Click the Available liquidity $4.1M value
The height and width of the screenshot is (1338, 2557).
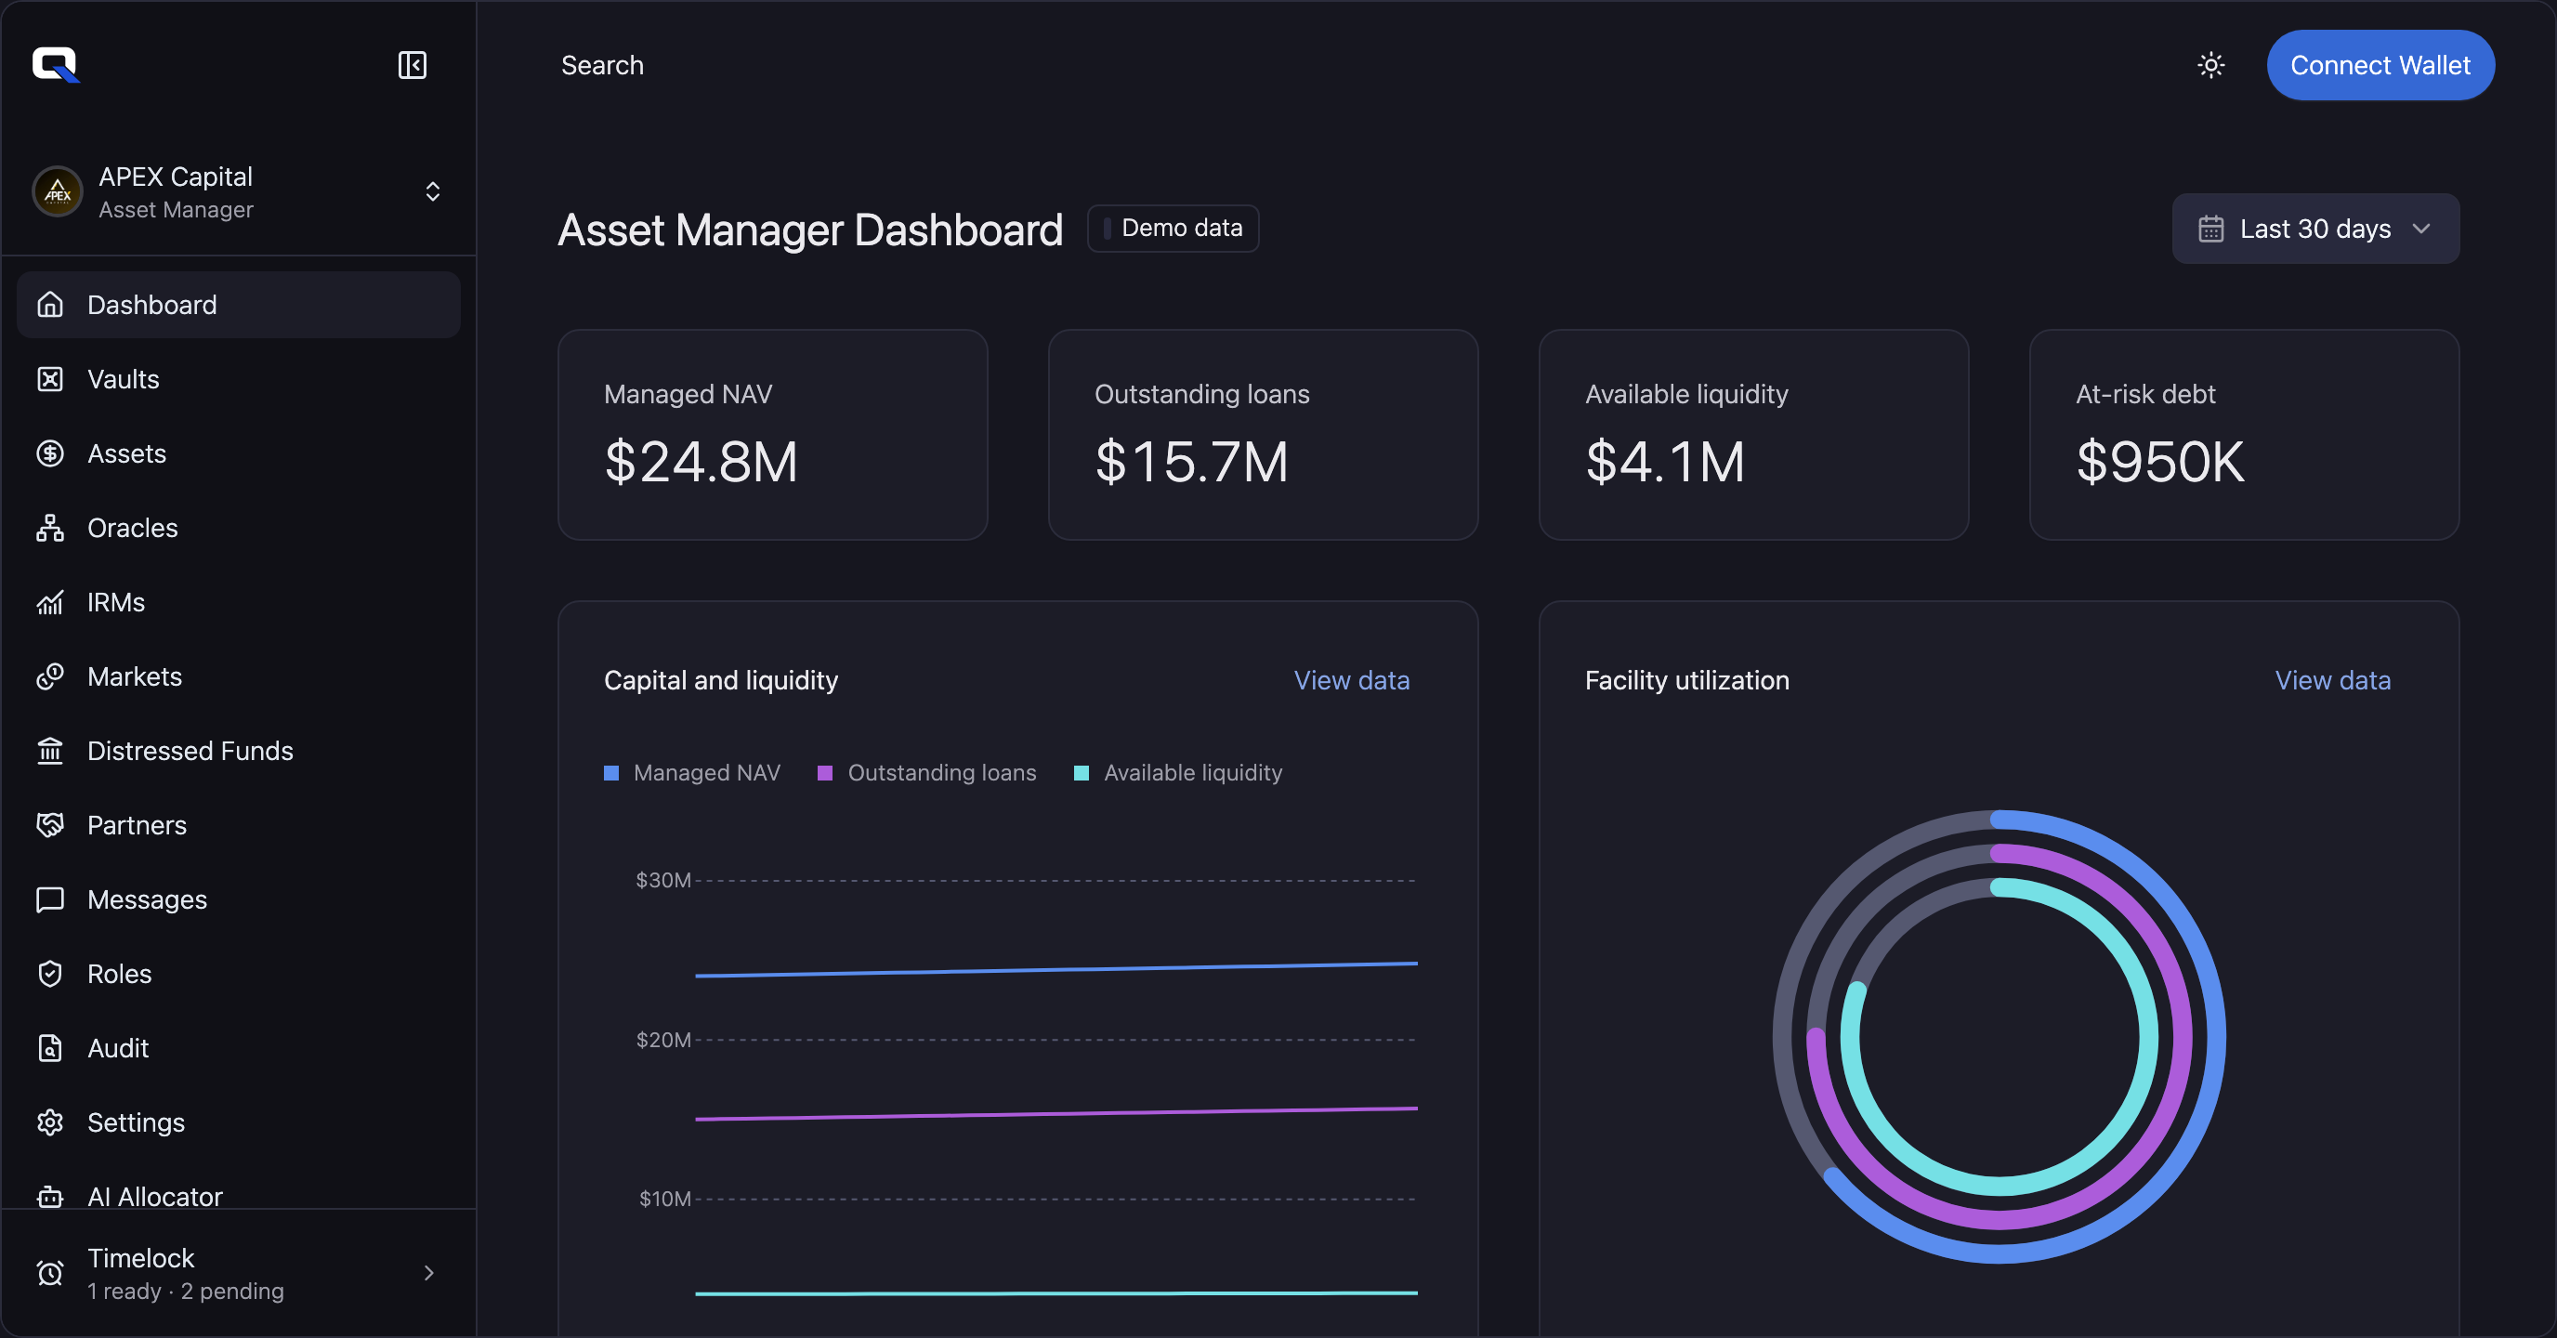[1665, 462]
